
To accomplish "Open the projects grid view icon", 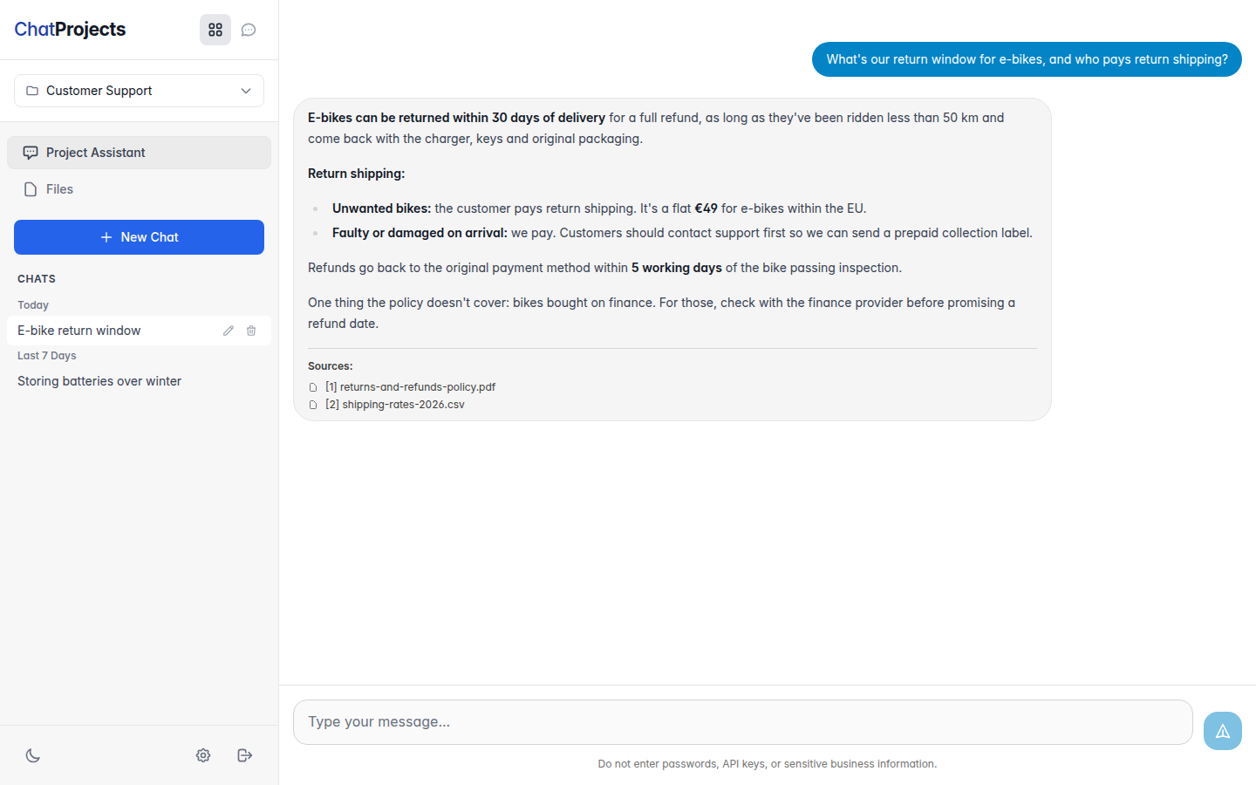I will pos(215,30).
